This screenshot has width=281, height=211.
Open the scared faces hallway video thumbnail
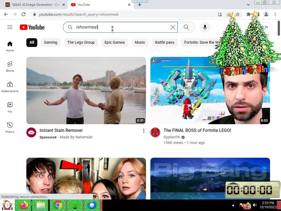86,179
